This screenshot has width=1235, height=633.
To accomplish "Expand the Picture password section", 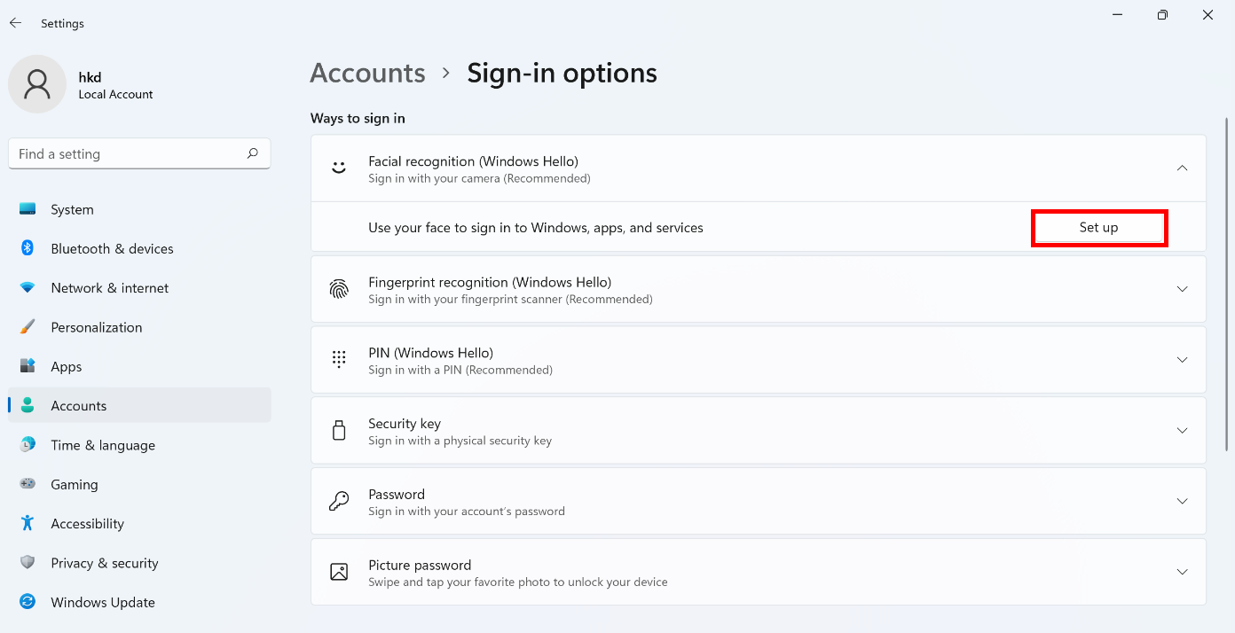I will tap(1182, 572).
